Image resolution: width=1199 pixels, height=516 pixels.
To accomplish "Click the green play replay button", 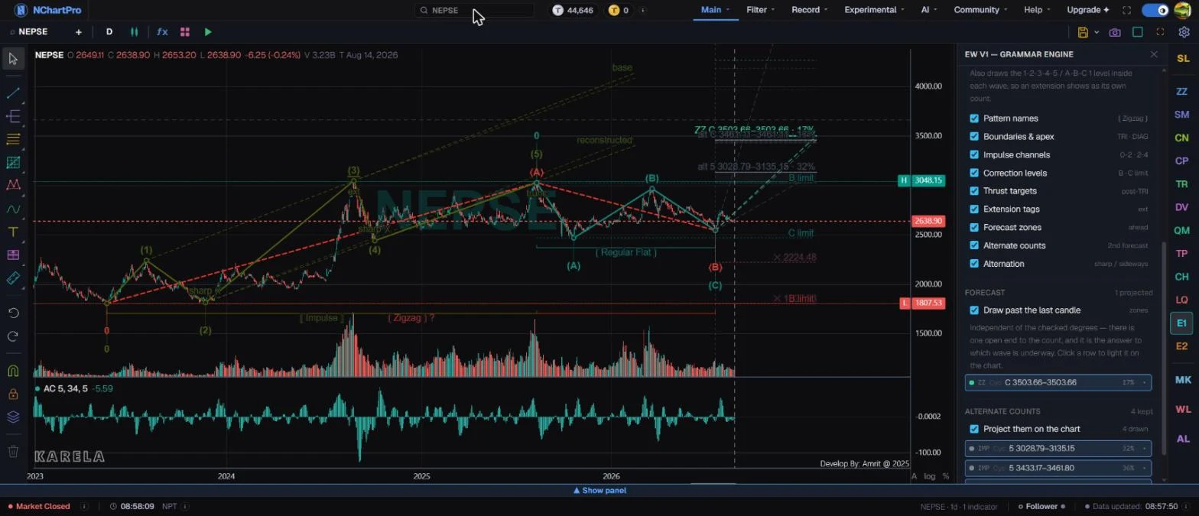I will 208,32.
